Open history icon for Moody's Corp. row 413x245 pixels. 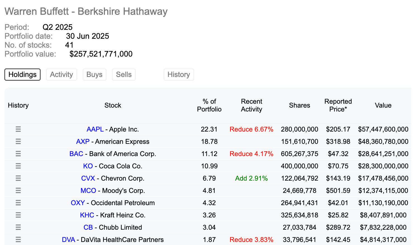pos(18,190)
